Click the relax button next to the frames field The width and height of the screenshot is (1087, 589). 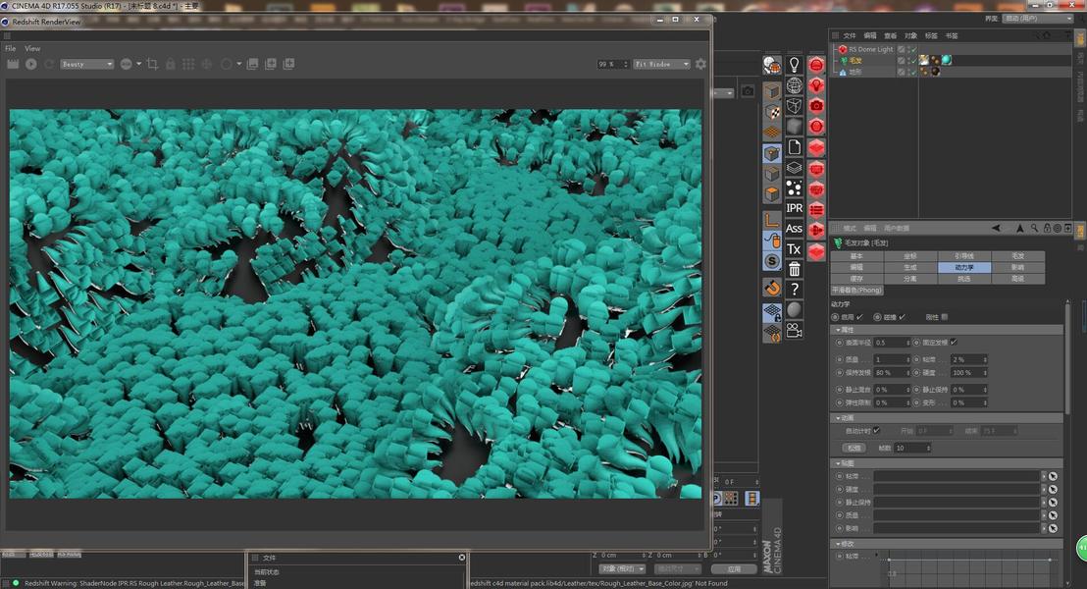click(854, 449)
